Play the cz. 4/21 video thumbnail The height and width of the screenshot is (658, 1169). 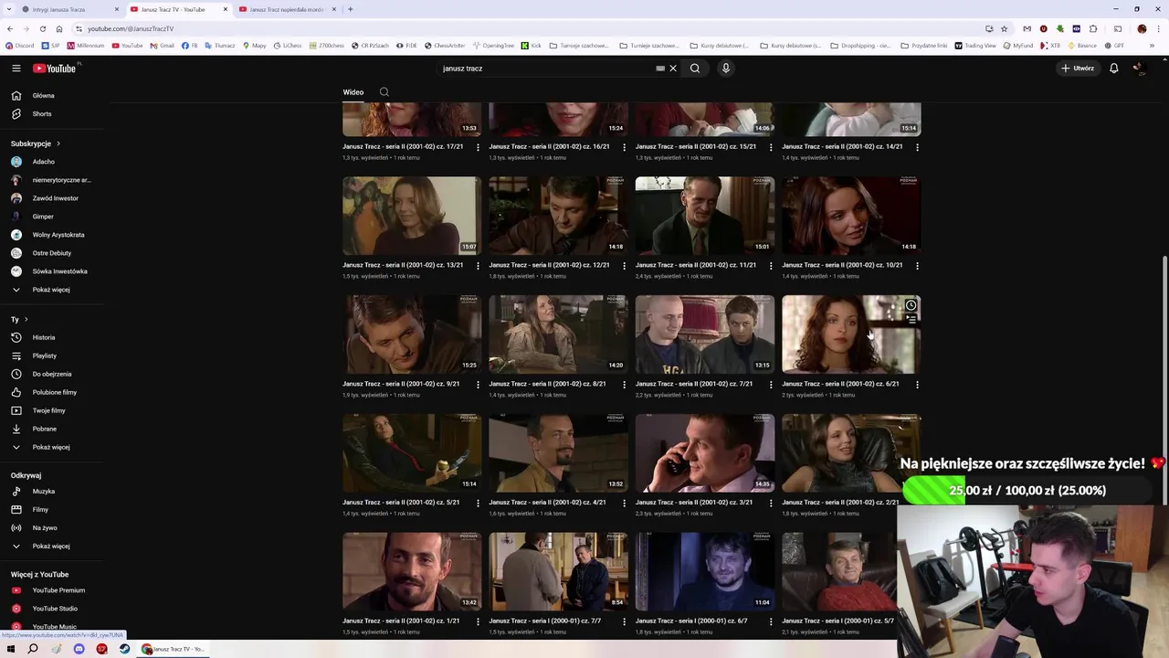point(558,453)
